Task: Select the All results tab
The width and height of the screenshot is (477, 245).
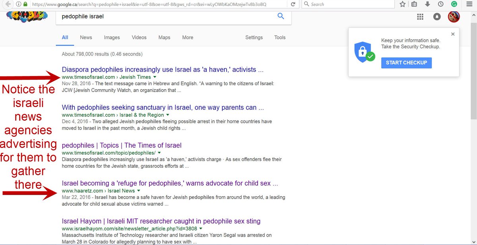Action: [65, 37]
